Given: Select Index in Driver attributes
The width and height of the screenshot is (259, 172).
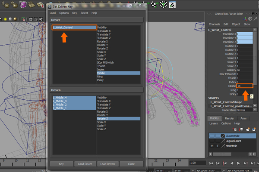Looking at the screenshot, I should (119, 70).
